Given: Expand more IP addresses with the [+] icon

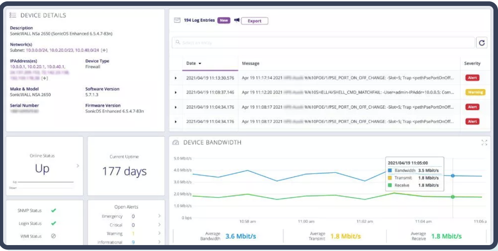Looking at the screenshot, I should pos(45,78).
